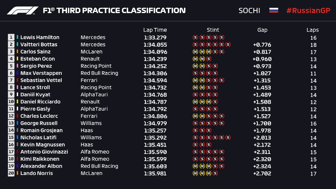The image size is (336, 189).
Task: Click the F1 logo
Action: [23, 10]
